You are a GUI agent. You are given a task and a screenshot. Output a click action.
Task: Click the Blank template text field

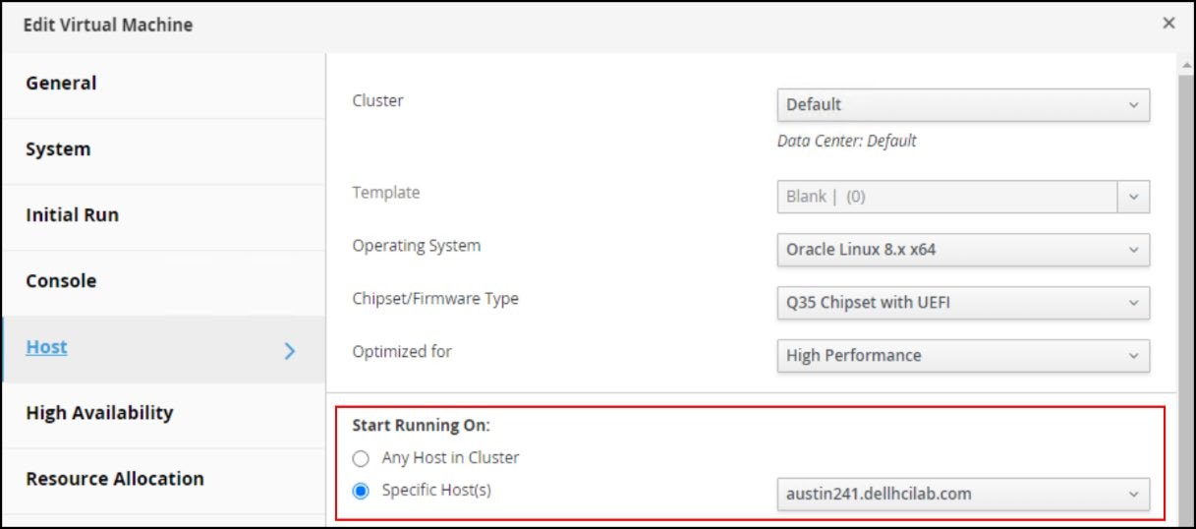click(945, 197)
